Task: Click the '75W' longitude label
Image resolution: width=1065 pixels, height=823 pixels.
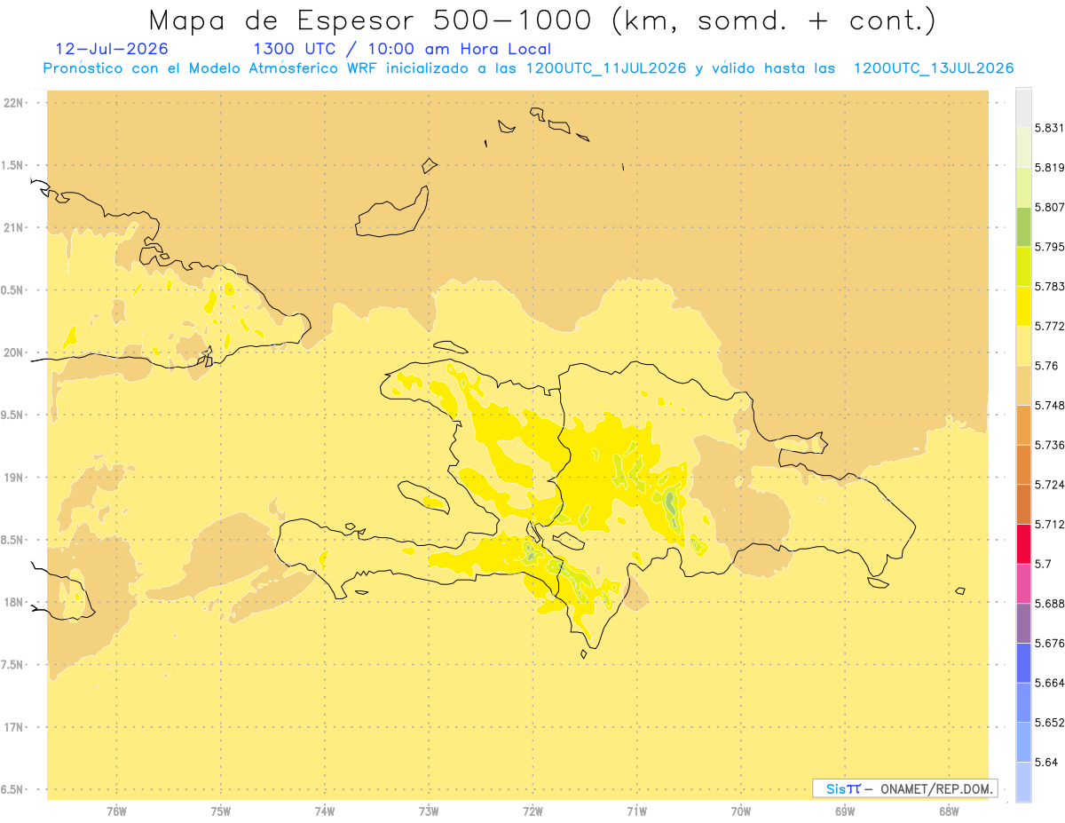Action: pos(221,811)
